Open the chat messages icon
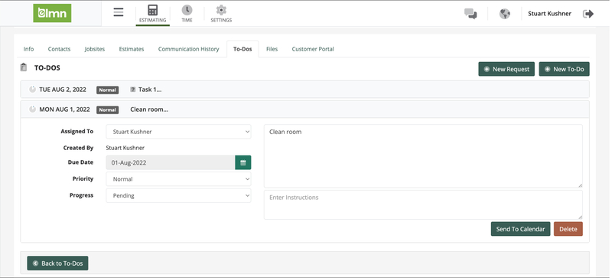 click(x=470, y=14)
